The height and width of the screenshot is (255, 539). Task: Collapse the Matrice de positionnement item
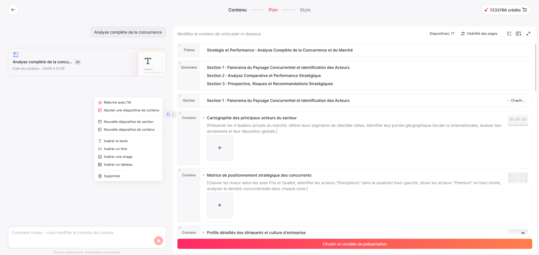click(204, 175)
